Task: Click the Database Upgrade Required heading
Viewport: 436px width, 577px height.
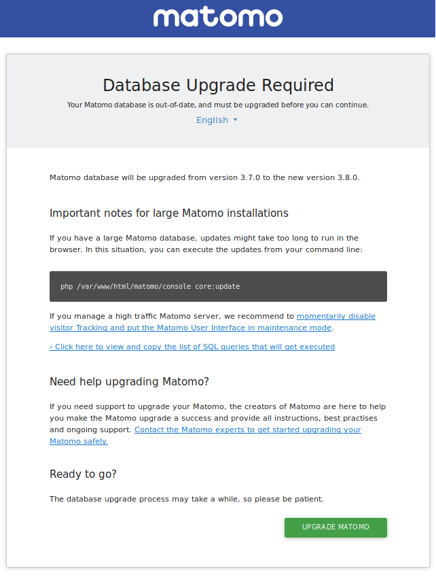Action: point(218,85)
